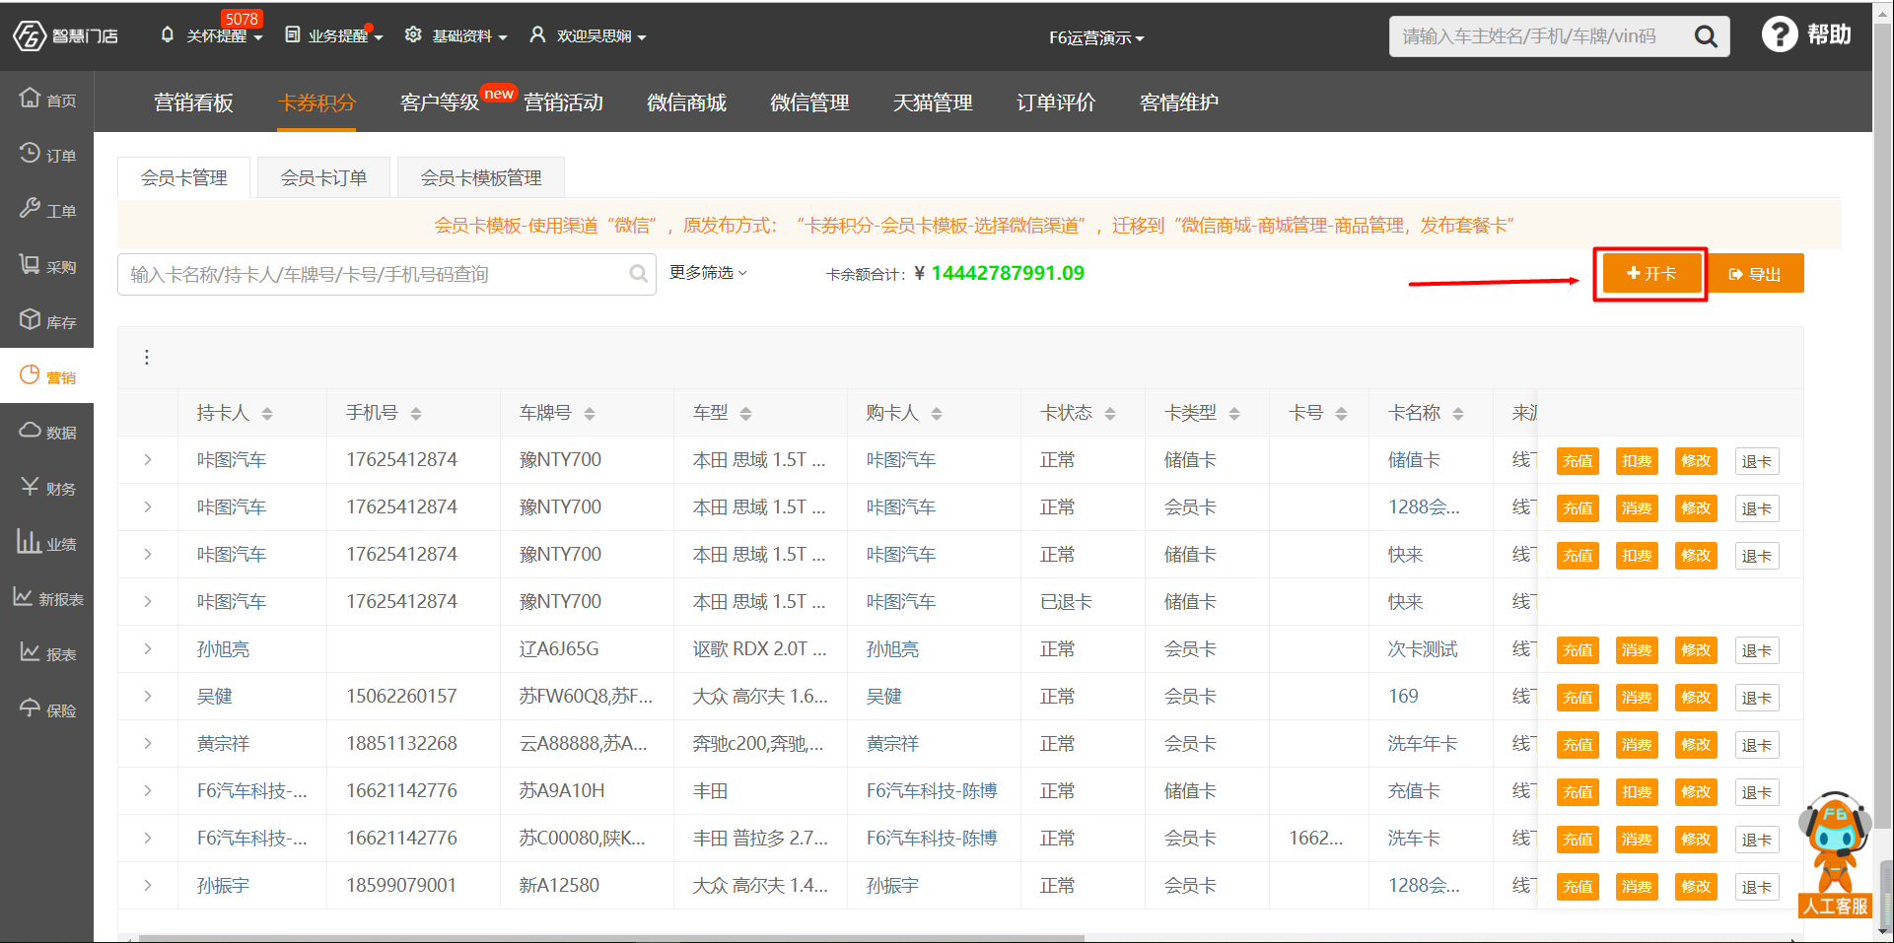Open the 首页 home sidebar icon

click(x=47, y=99)
